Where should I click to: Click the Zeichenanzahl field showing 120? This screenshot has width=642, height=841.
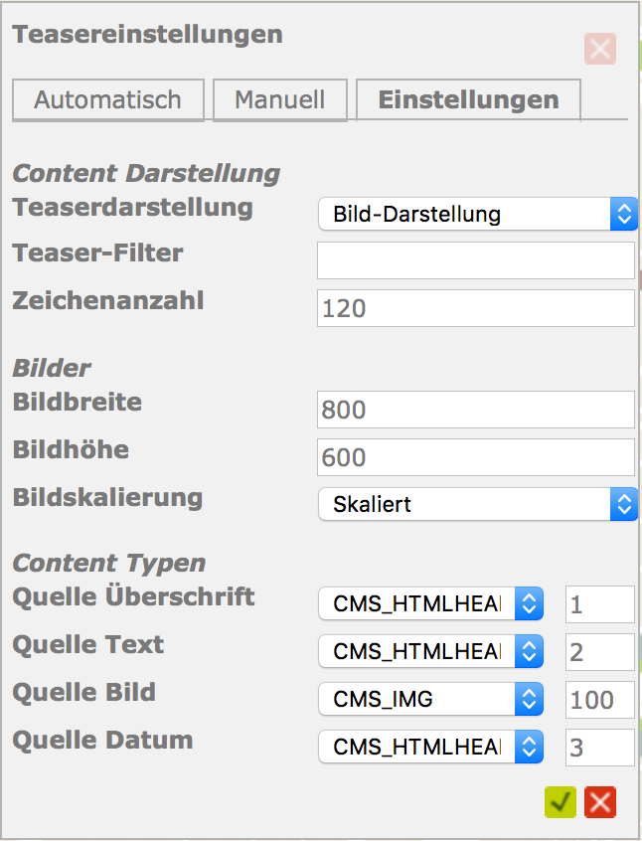475,308
